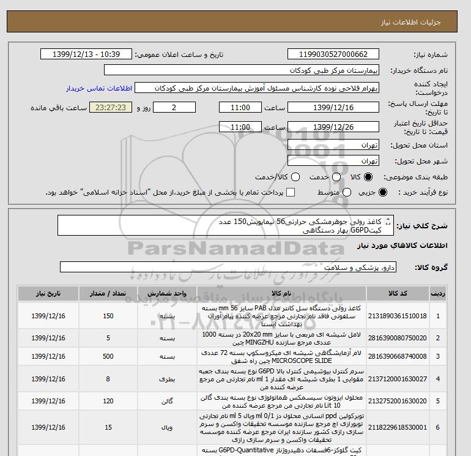The image size is (471, 456).
Task: Click product code 2131890361510018
Action: click(398, 316)
